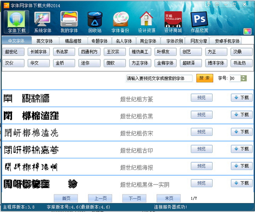Go to 下一页 next page

134,198
